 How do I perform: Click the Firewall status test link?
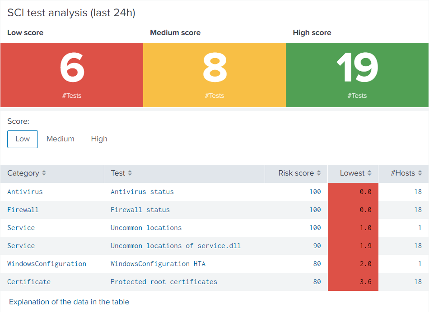pyautogui.click(x=140, y=210)
